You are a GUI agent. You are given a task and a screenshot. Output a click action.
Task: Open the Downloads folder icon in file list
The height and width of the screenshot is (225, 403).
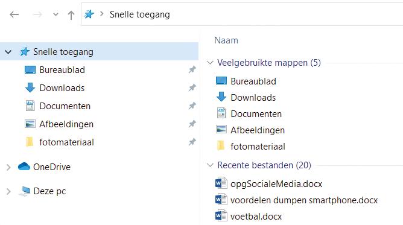tap(221, 97)
